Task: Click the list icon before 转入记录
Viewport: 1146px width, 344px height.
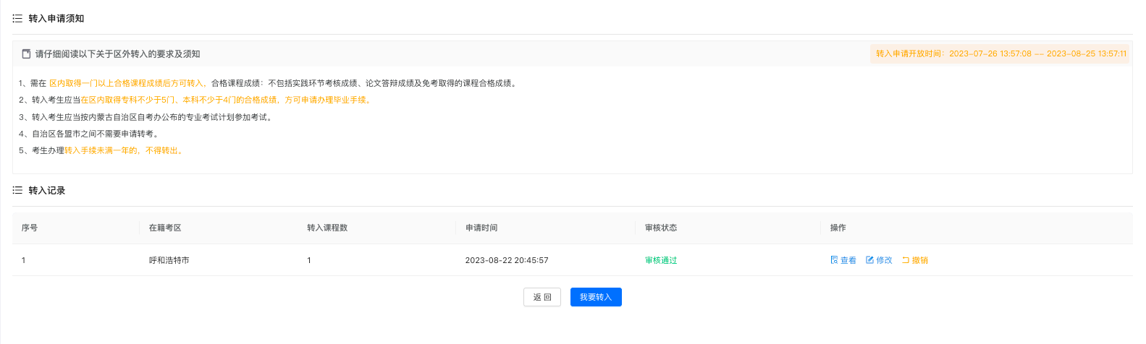Action: tap(17, 191)
